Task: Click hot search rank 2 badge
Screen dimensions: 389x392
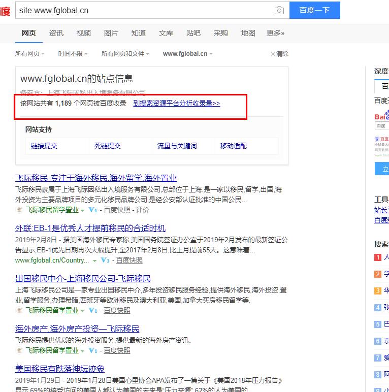Action: click(378, 274)
